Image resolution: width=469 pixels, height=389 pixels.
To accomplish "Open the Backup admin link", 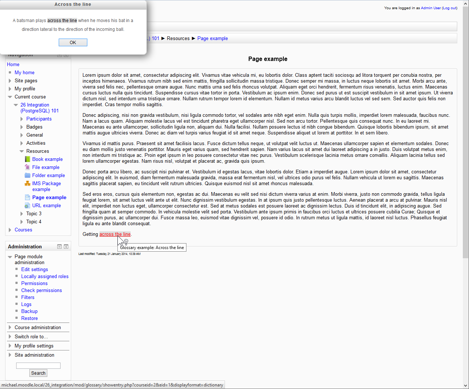I will point(29,311).
